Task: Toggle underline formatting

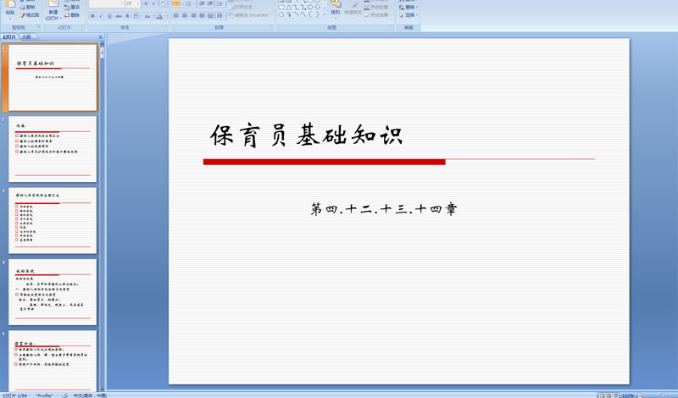Action: click(109, 16)
